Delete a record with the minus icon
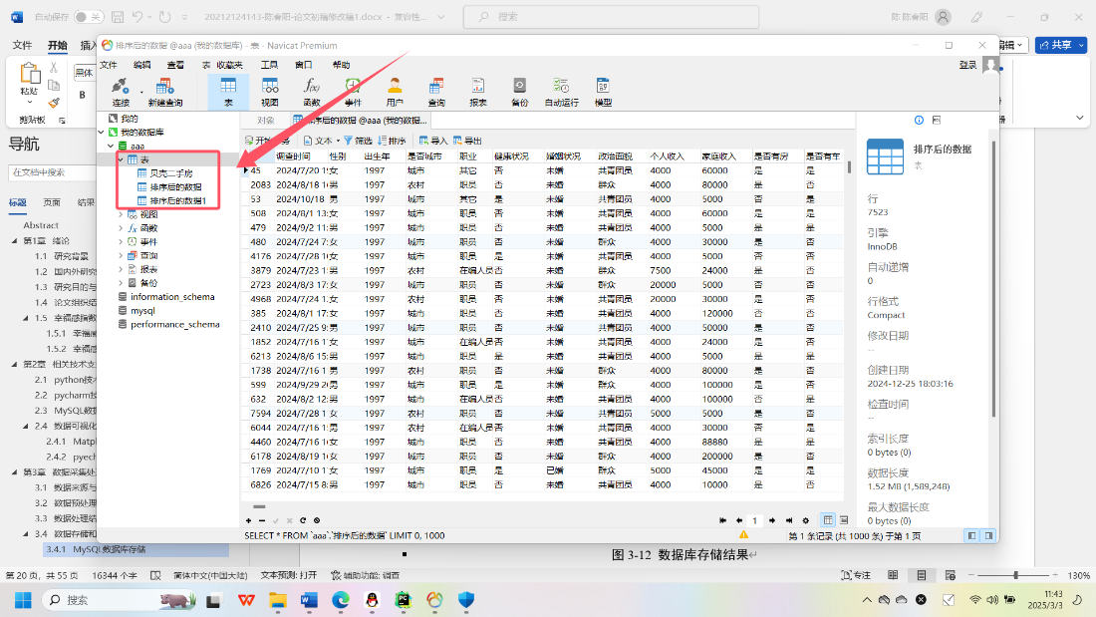The width and height of the screenshot is (1096, 617). pos(262,520)
